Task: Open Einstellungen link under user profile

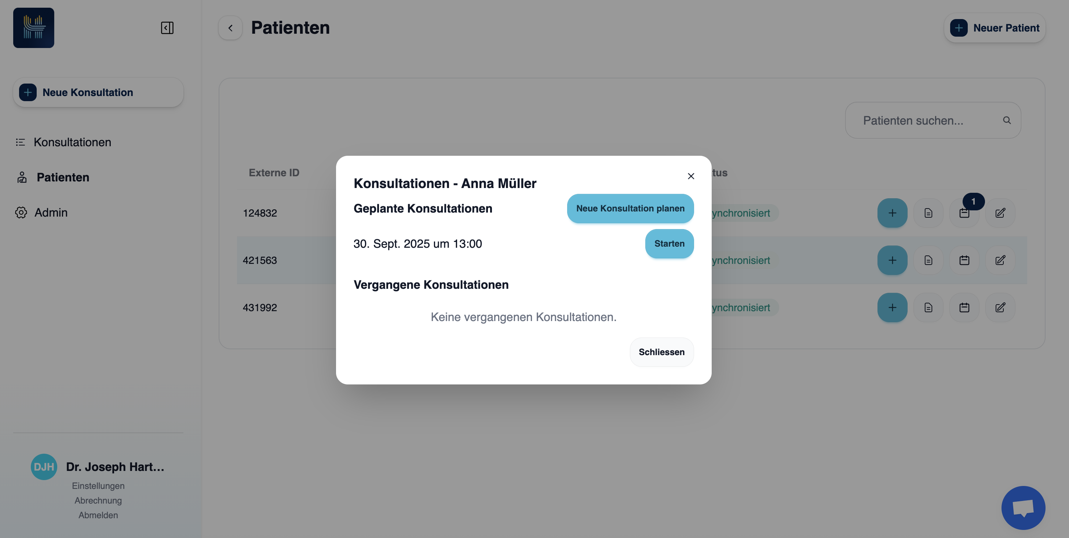Action: [98, 486]
